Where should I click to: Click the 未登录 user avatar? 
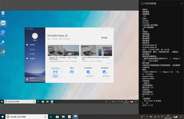coord(35,36)
